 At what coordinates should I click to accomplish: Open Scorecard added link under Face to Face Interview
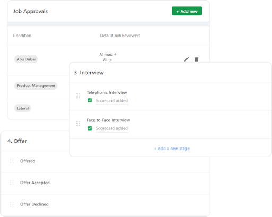tap(112, 128)
